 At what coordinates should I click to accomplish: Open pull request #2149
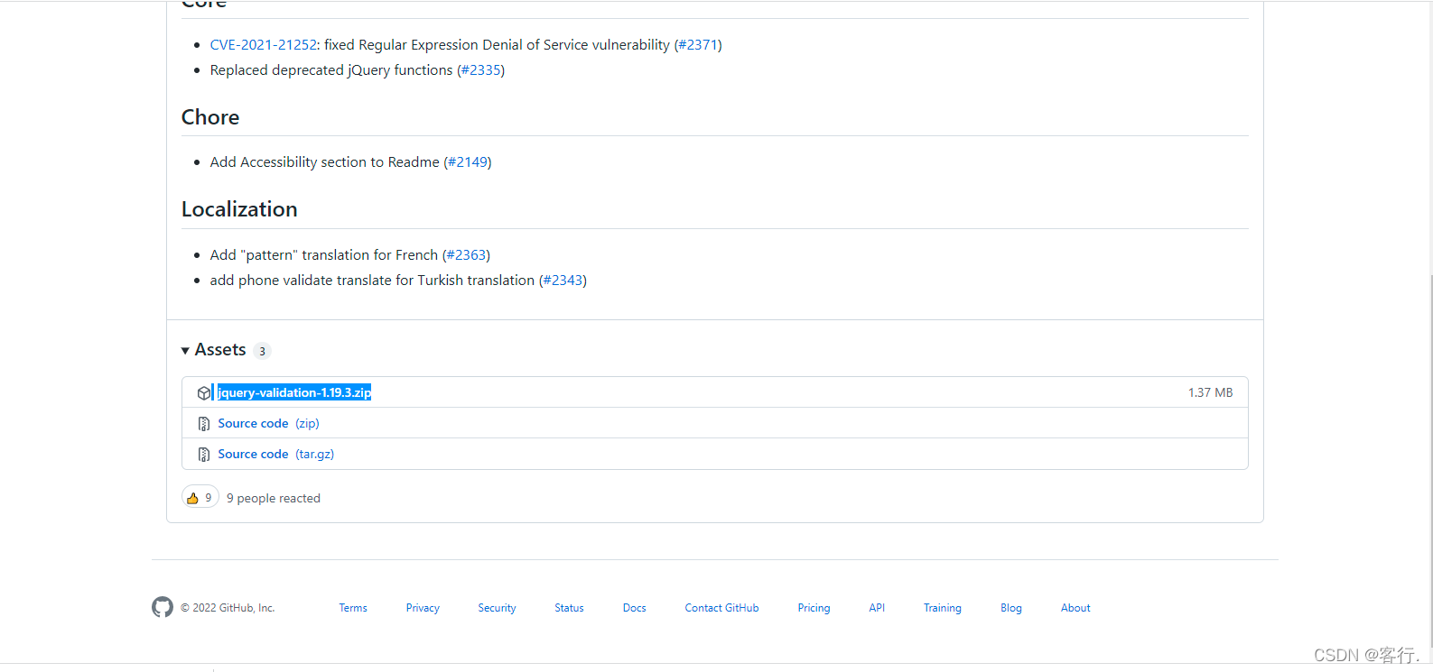(468, 162)
